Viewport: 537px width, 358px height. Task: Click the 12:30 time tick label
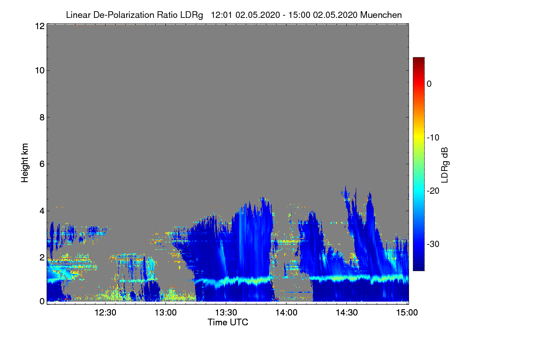click(106, 313)
